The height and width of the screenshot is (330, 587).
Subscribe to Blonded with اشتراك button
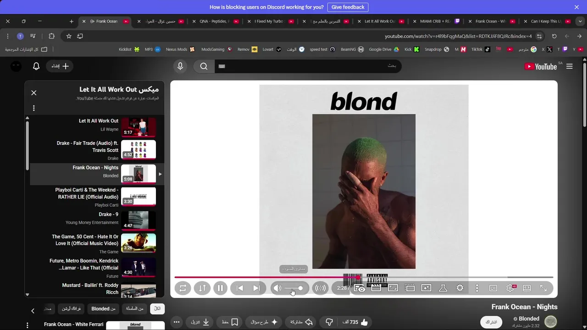coord(491,322)
